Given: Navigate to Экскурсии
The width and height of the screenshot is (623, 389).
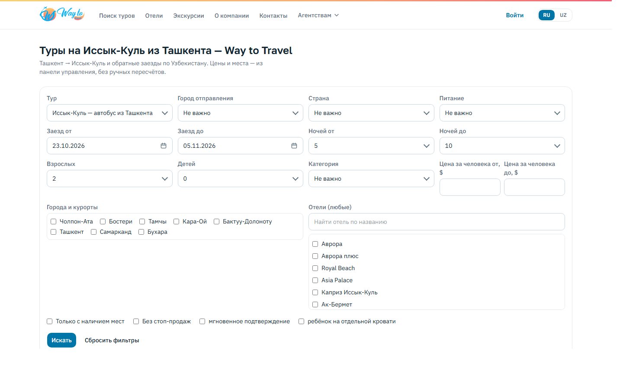Looking at the screenshot, I should click(189, 16).
